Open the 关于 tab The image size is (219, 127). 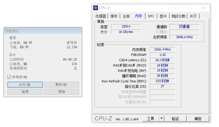(x=193, y=16)
